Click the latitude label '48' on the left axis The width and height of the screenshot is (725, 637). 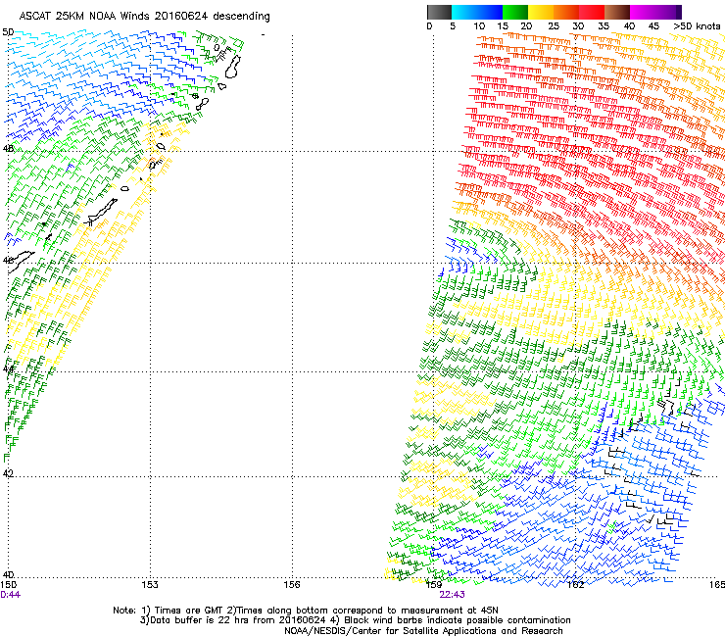point(8,149)
